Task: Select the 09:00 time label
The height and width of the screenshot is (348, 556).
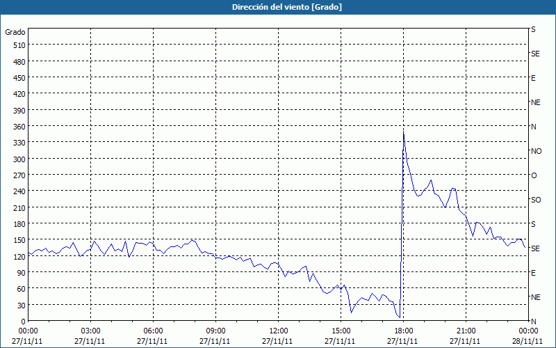Action: 215,331
